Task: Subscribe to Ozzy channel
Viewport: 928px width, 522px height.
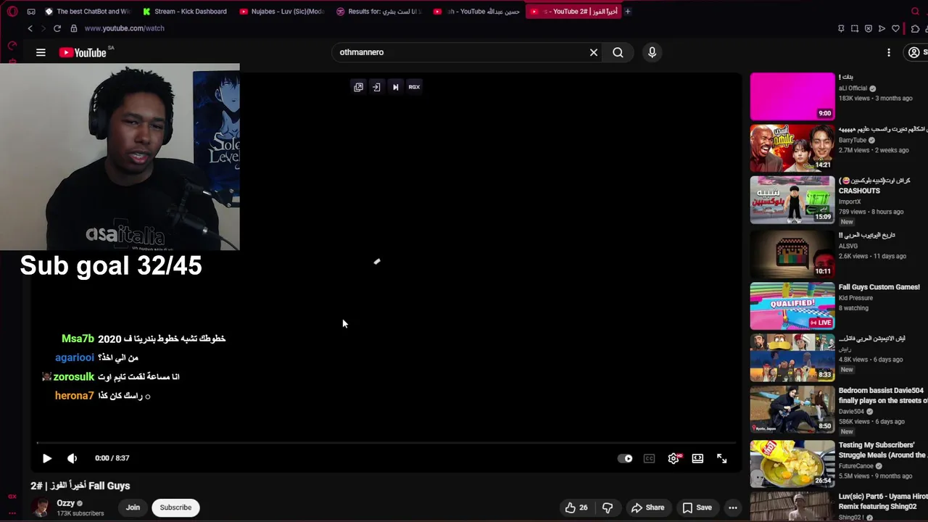Action: (x=175, y=507)
